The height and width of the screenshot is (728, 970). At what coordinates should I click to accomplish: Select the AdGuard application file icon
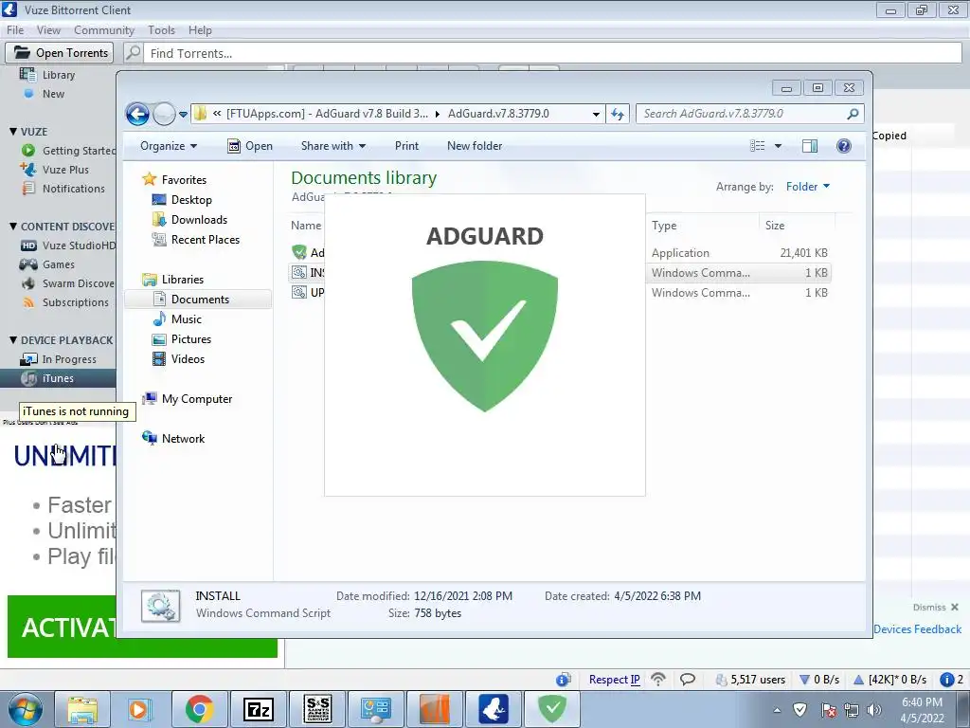299,252
